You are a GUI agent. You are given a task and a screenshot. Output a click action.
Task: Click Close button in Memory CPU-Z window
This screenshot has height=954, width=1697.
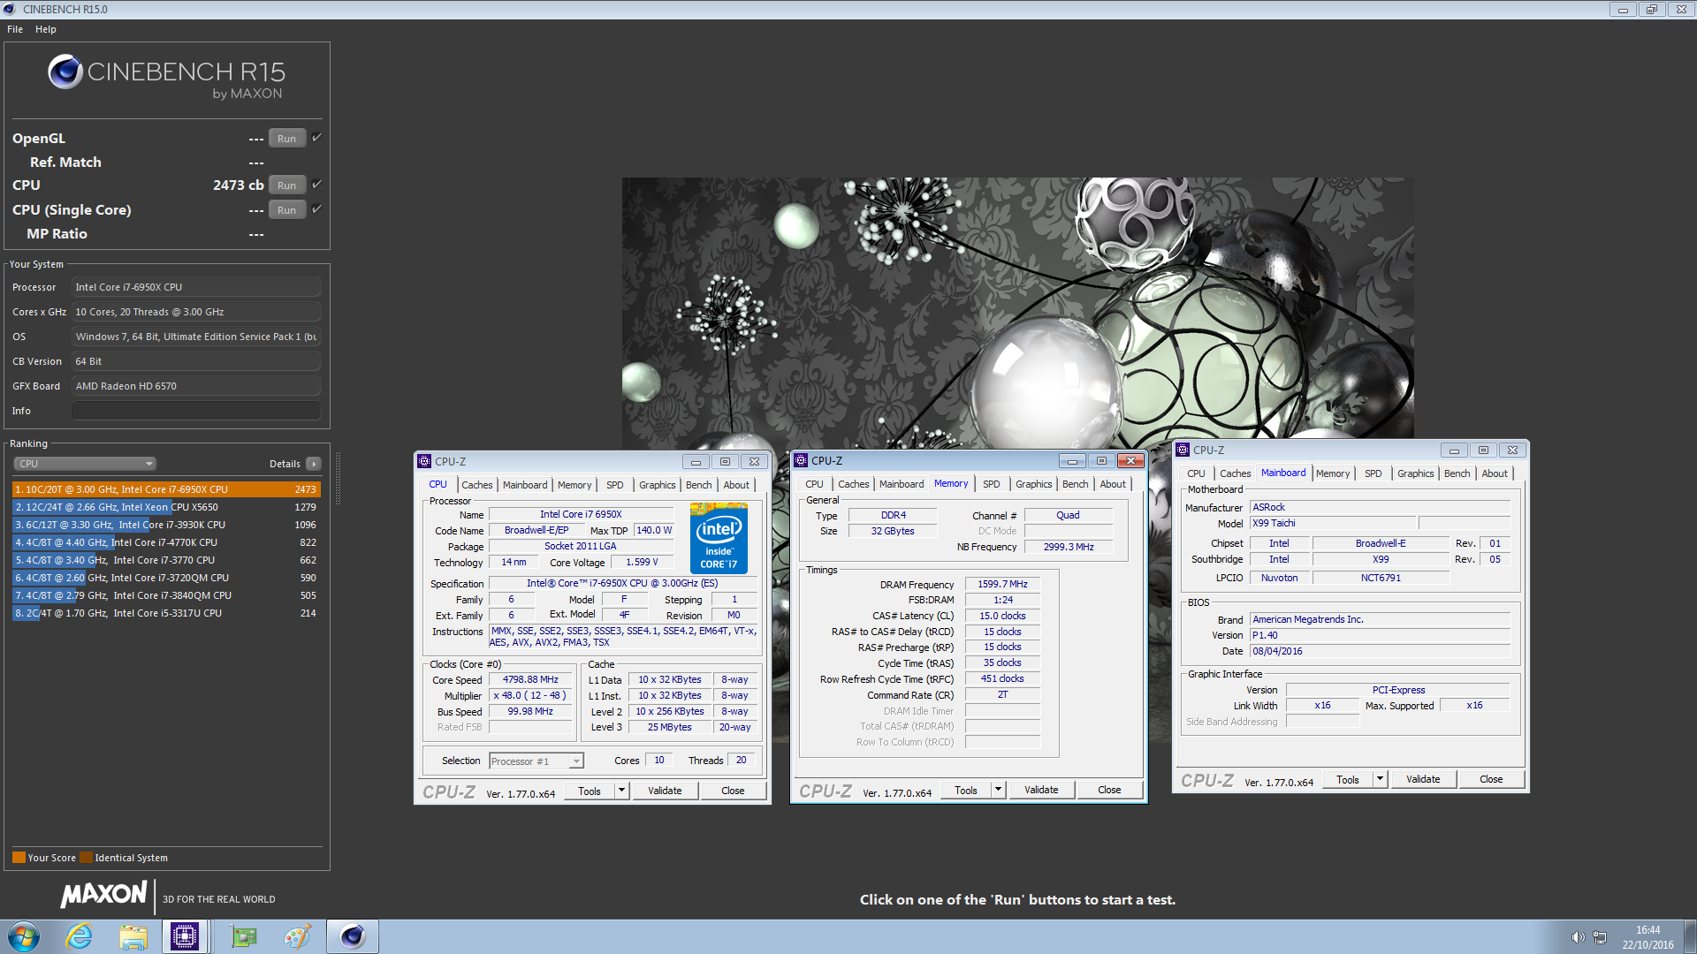pos(1109,790)
